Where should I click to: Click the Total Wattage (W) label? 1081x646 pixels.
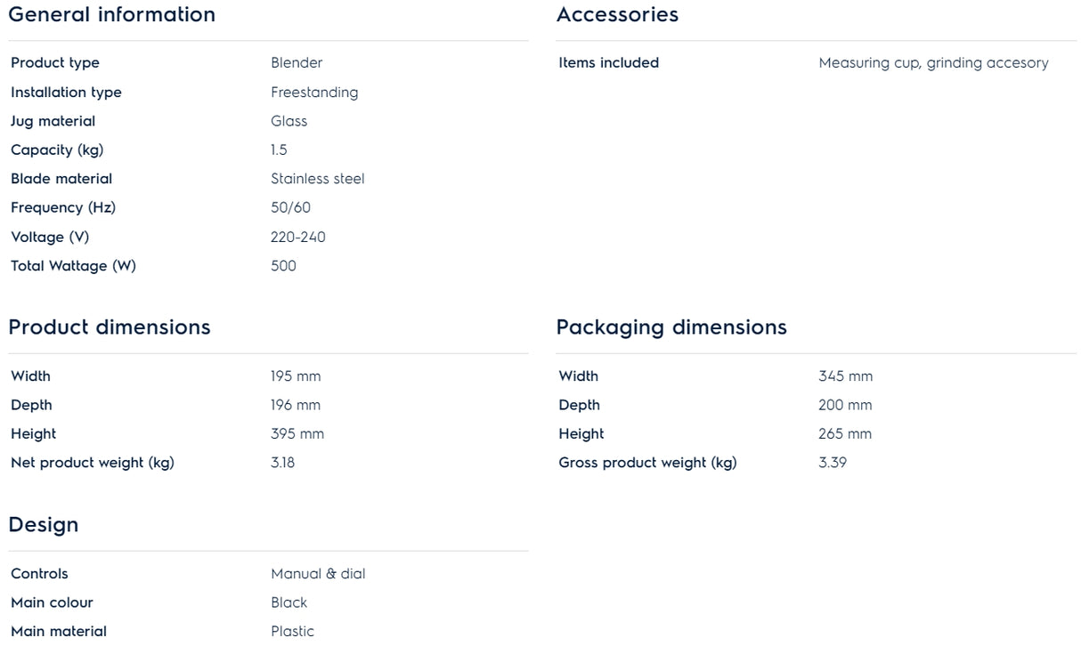(73, 266)
